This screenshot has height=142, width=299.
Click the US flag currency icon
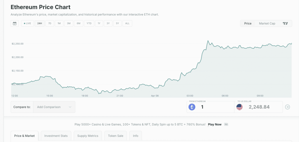tap(239, 107)
